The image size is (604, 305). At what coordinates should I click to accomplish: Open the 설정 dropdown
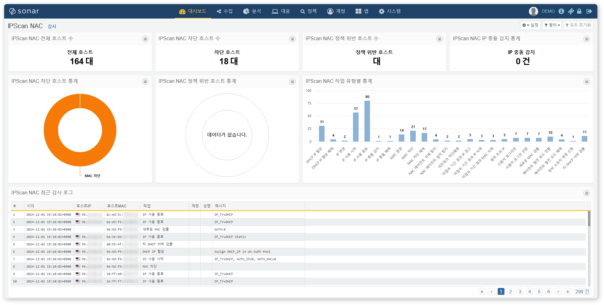tap(530, 25)
